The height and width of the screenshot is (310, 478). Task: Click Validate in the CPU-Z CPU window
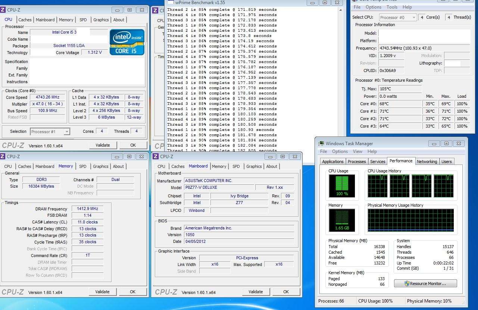(103, 145)
